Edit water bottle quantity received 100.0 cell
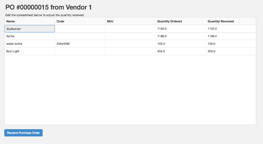The image size is (263, 144). coord(231,44)
